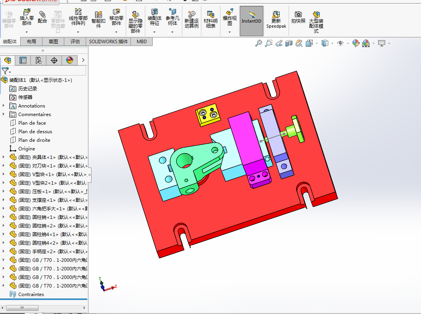Click Apply Scene icon

click(x=366, y=43)
